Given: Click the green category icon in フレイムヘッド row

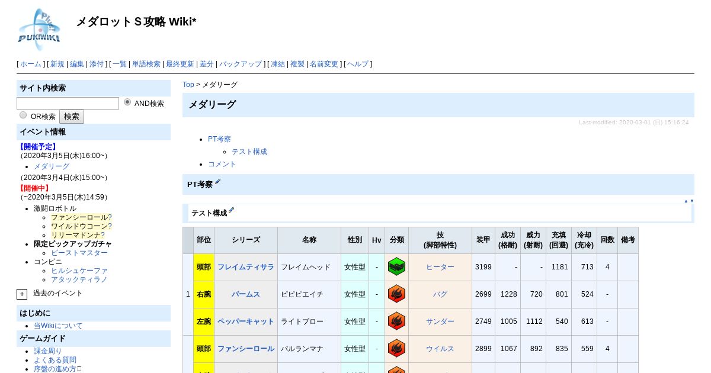Looking at the screenshot, I should tap(396, 267).
